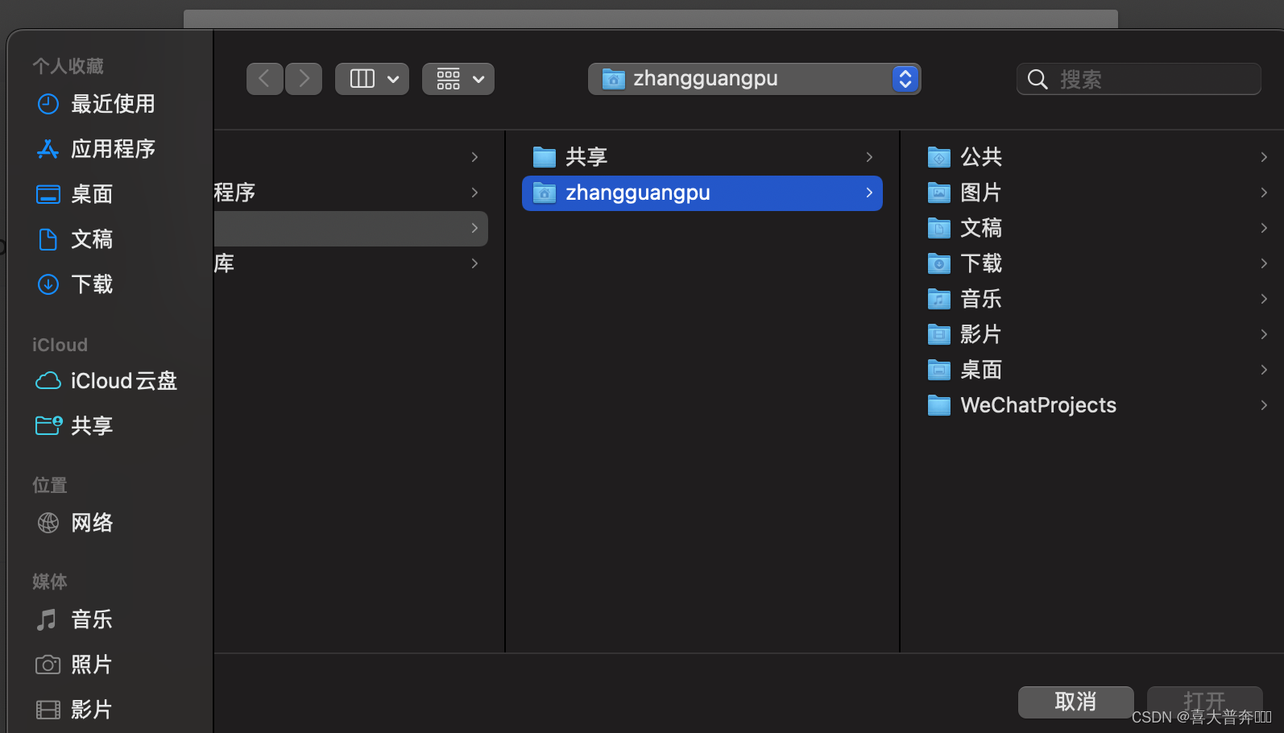The height and width of the screenshot is (733, 1284).
Task: Open the grid grouping options icon
Action: (x=458, y=79)
